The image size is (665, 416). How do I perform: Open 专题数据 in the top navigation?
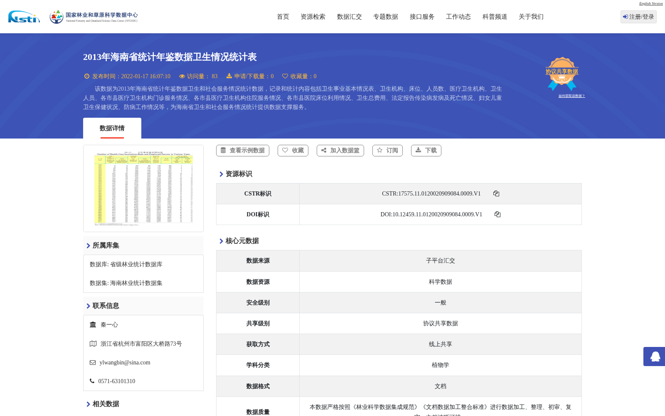[386, 17]
